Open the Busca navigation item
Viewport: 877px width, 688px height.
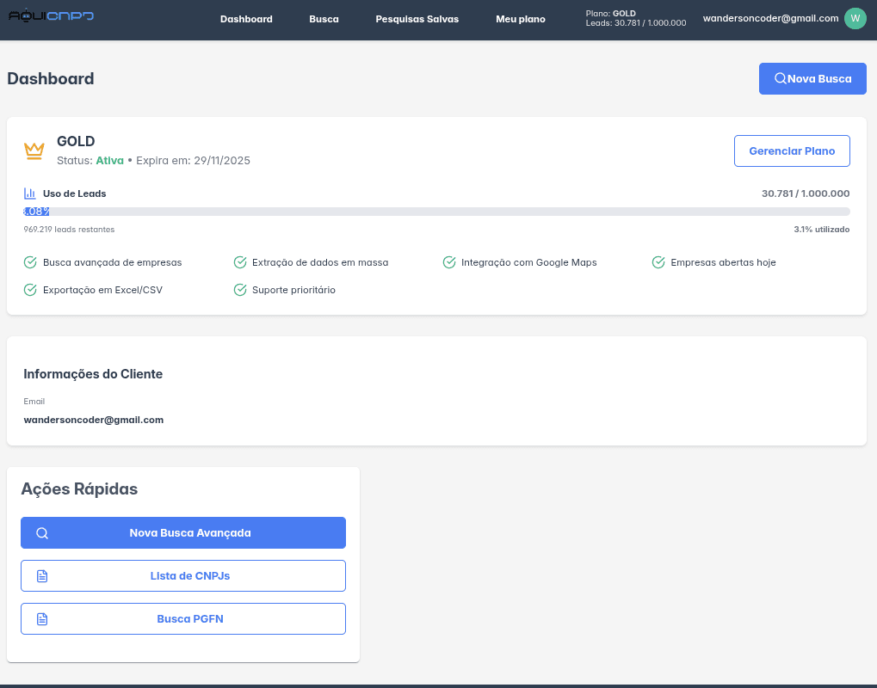click(324, 19)
